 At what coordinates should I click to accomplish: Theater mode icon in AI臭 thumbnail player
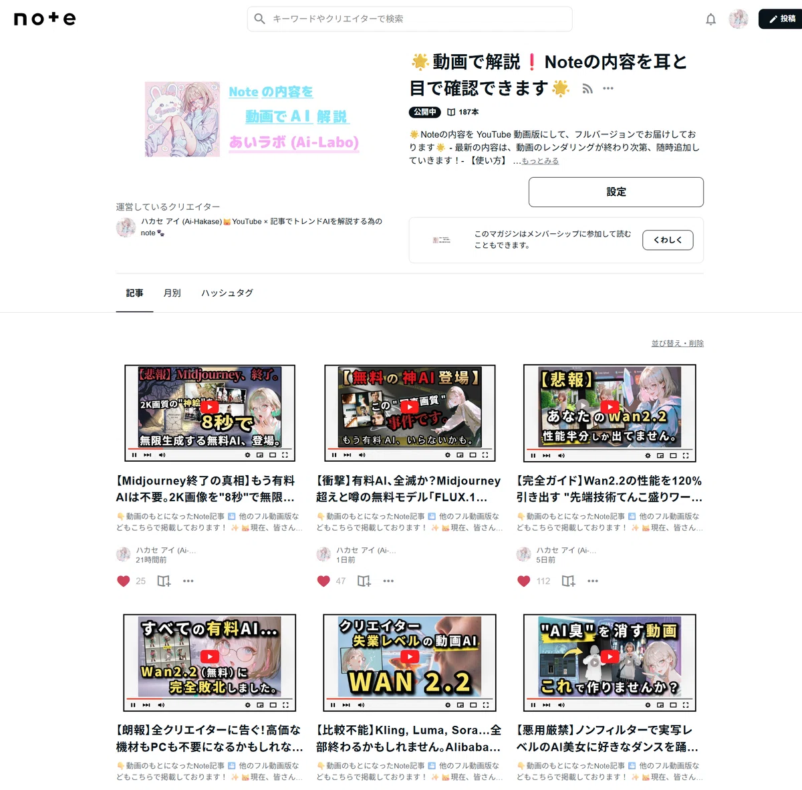point(673,705)
